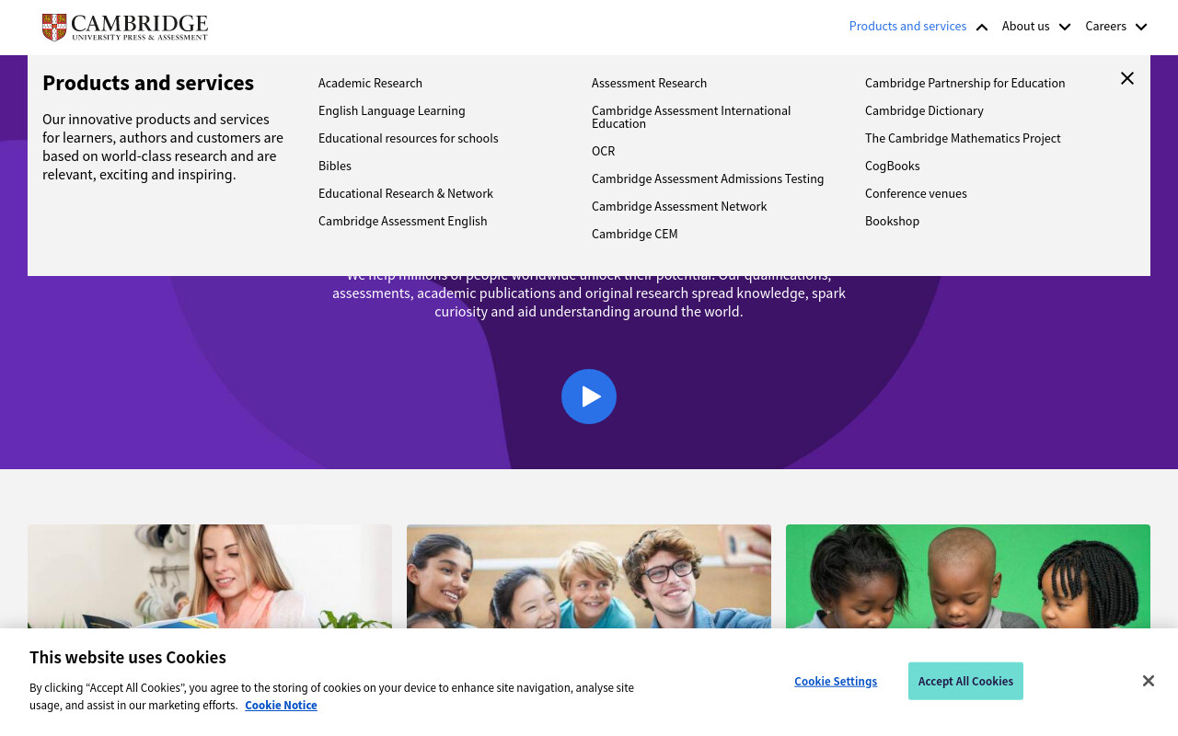
Task: Select the OCR link
Action: tap(603, 151)
